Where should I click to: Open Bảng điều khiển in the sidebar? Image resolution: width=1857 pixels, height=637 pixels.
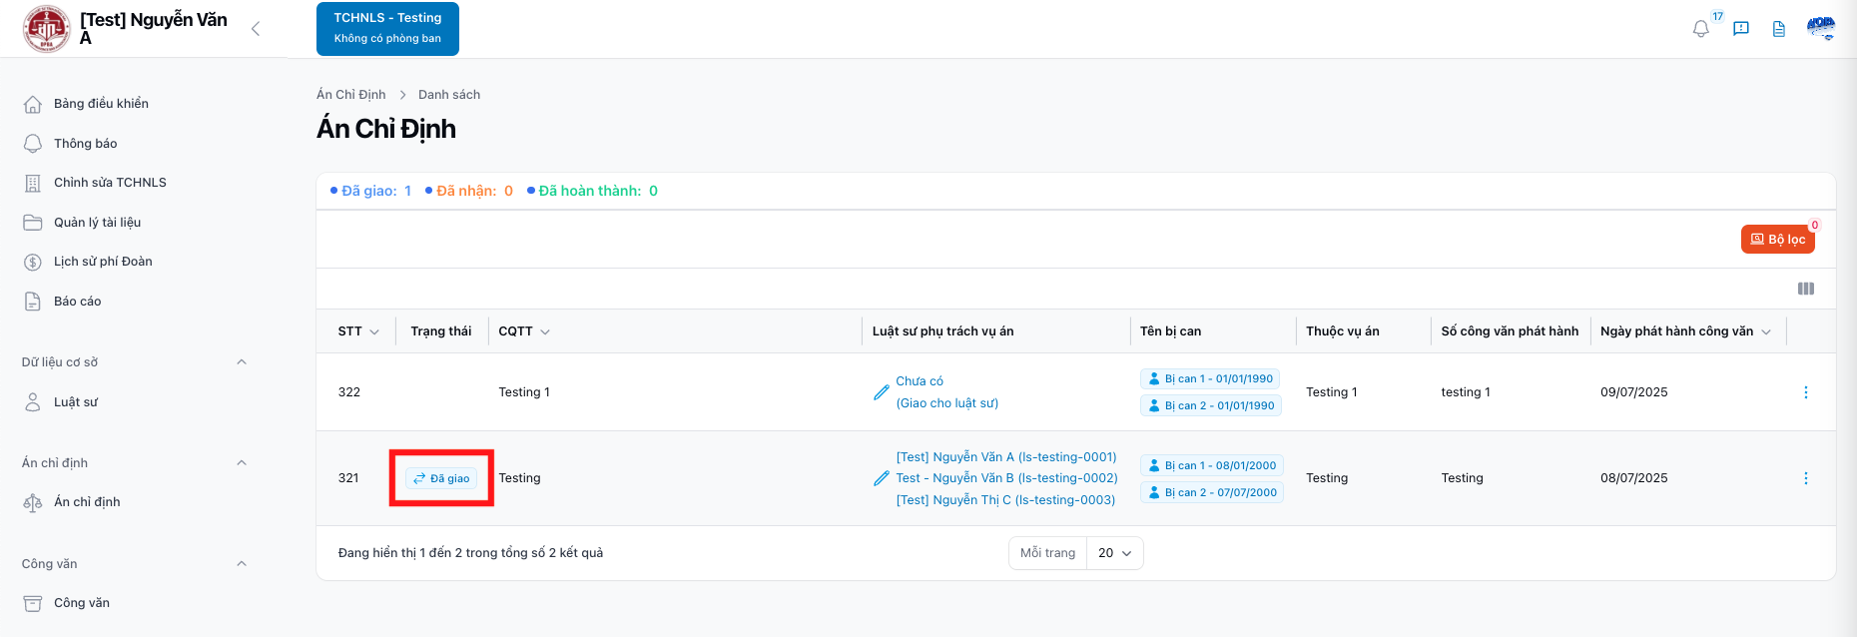tap(101, 104)
